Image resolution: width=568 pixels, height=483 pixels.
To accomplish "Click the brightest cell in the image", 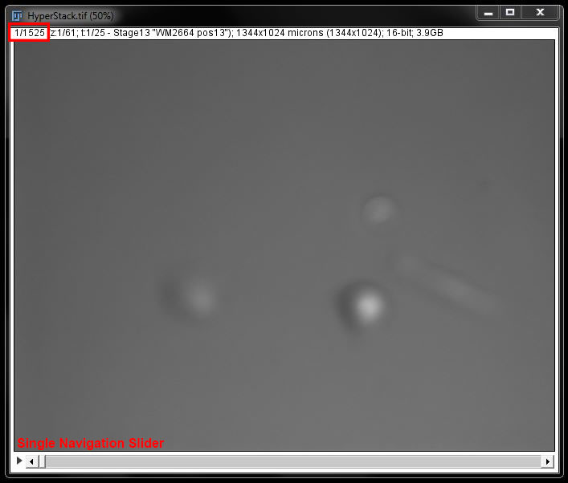I will [367, 304].
